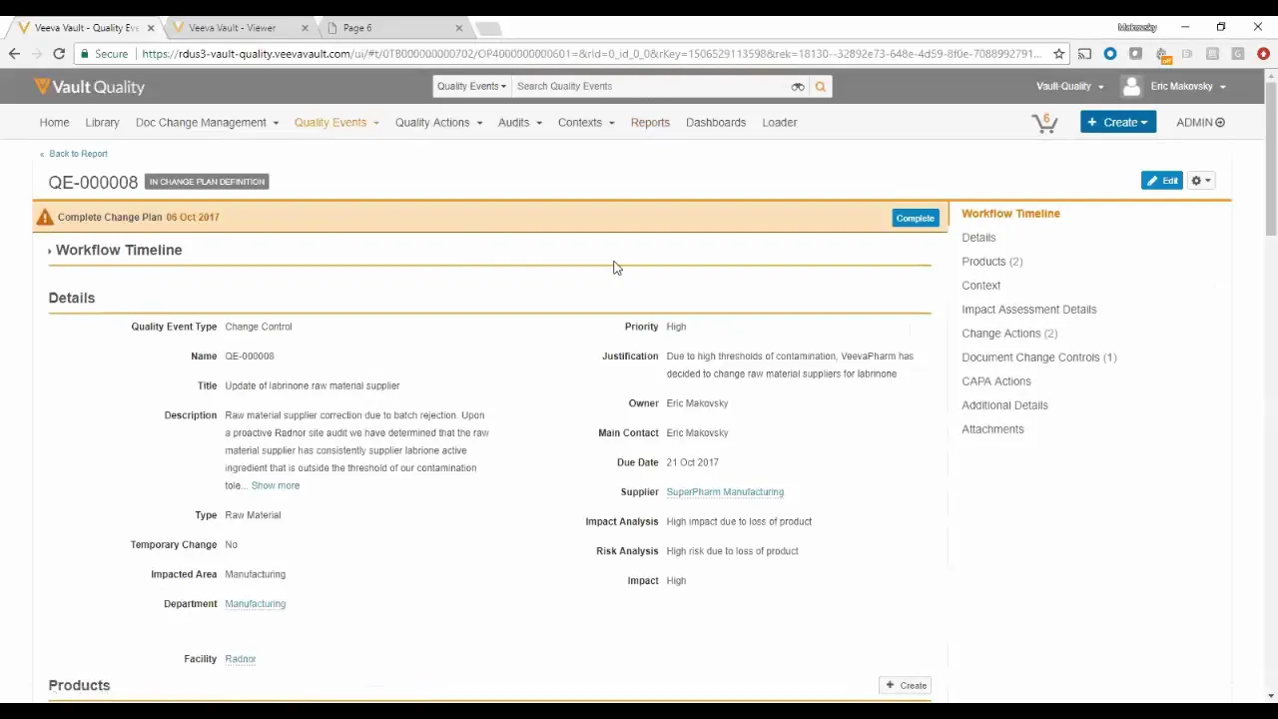Open Radnor facility link

[241, 659]
